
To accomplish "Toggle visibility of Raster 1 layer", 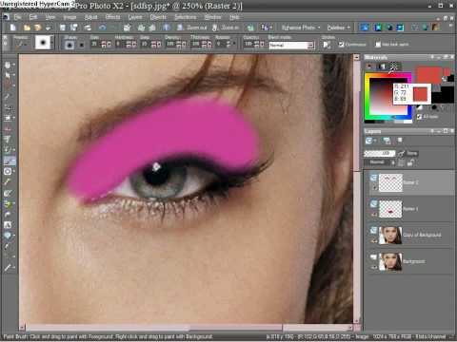I will click(374, 215).
